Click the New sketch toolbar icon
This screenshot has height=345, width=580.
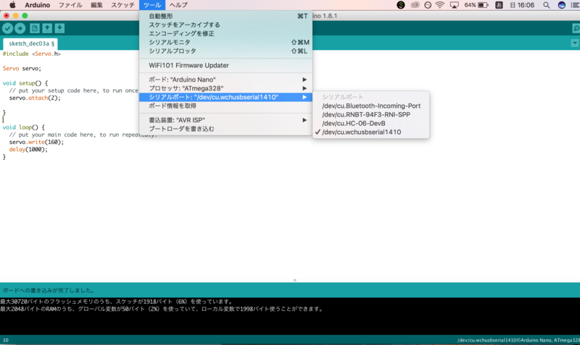[x=34, y=28]
